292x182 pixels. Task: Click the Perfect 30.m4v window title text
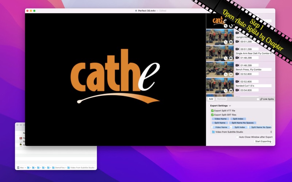click(x=147, y=11)
